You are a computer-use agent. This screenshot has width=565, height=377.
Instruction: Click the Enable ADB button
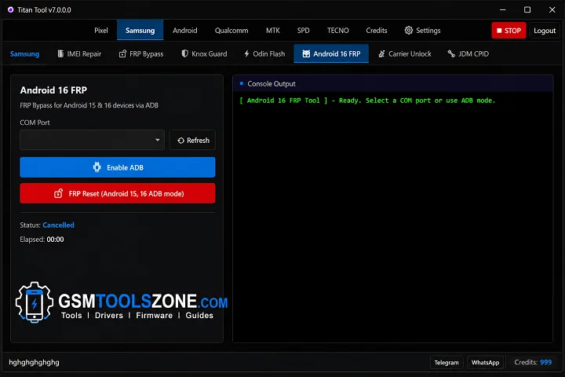click(x=118, y=167)
